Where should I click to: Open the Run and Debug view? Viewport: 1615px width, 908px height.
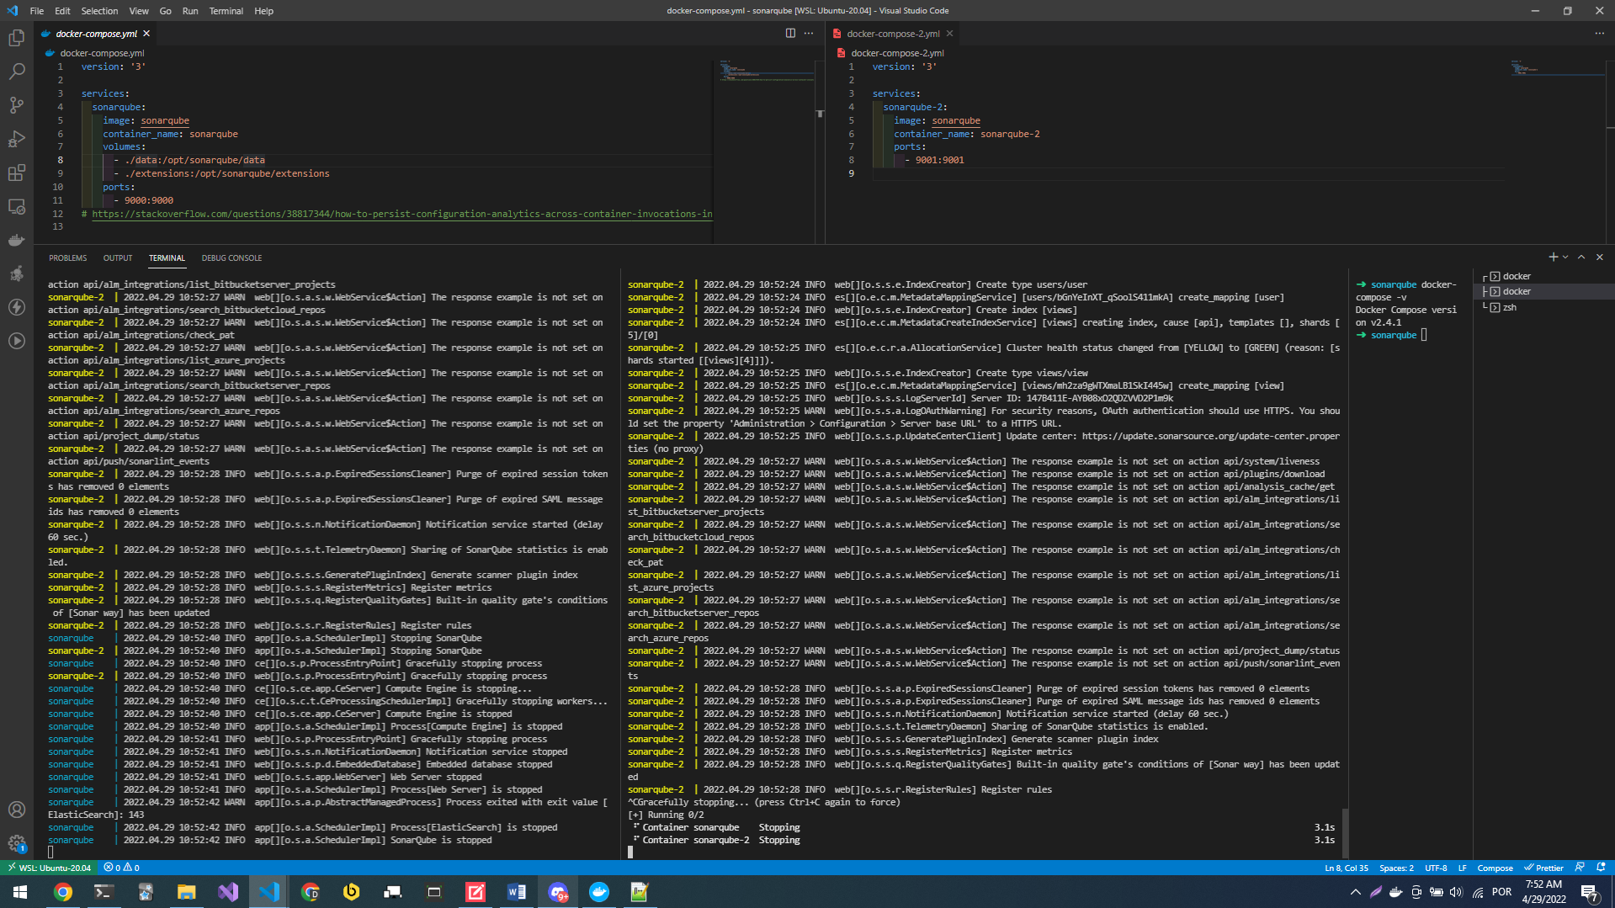tap(16, 139)
